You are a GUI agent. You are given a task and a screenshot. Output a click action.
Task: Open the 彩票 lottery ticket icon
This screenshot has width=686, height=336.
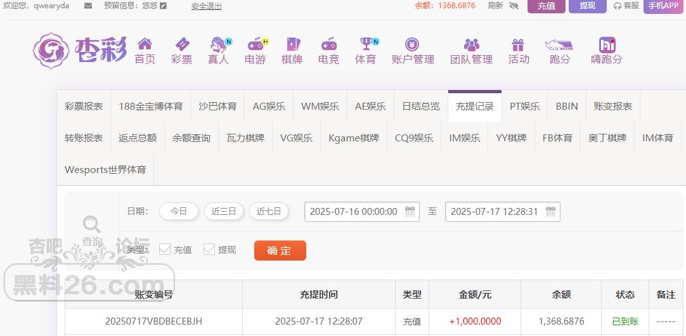pos(182,44)
